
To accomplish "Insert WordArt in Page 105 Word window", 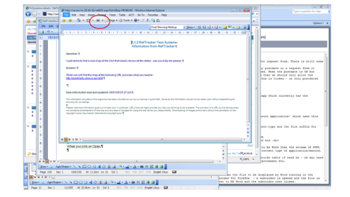I will [x=99, y=166].
